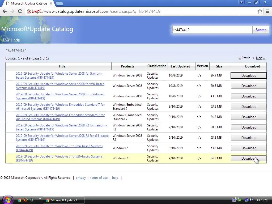Viewport: 272px width, 204px height.
Task: Download the 26.9 MB Itanium Server 2008 update
Action: coord(249,75)
